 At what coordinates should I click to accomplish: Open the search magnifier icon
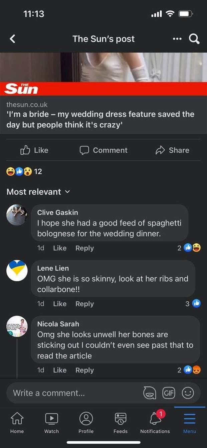(194, 39)
